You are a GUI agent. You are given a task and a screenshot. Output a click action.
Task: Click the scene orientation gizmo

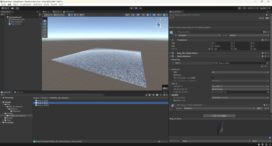(x=160, y=24)
